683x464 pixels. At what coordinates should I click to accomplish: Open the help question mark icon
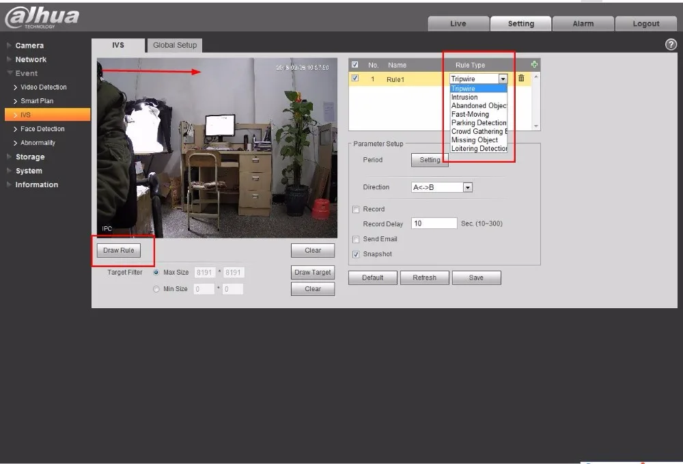click(671, 44)
